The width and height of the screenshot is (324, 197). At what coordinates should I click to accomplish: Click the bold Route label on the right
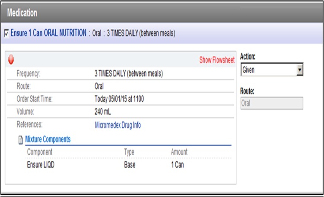point(247,91)
